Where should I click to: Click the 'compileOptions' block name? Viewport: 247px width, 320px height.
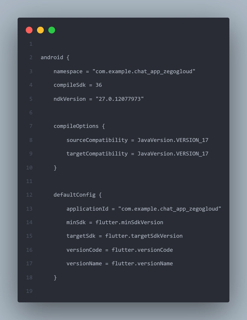[x=76, y=126]
